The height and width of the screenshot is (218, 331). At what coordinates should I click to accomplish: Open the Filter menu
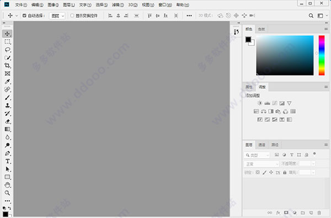click(118, 4)
